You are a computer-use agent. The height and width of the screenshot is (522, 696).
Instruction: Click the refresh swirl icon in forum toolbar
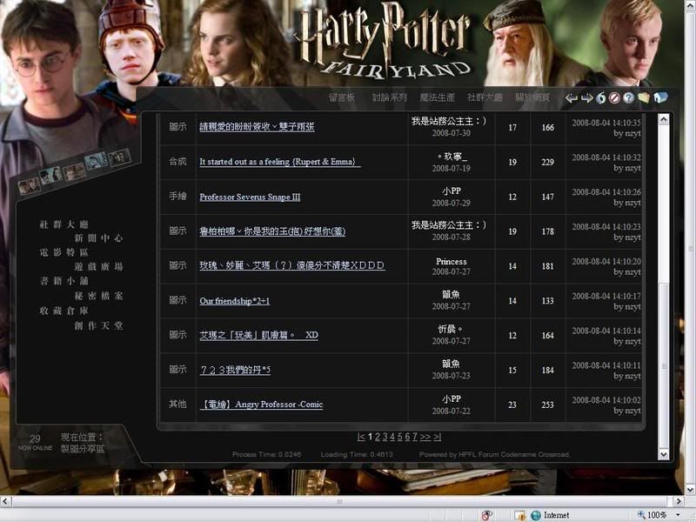click(x=601, y=97)
